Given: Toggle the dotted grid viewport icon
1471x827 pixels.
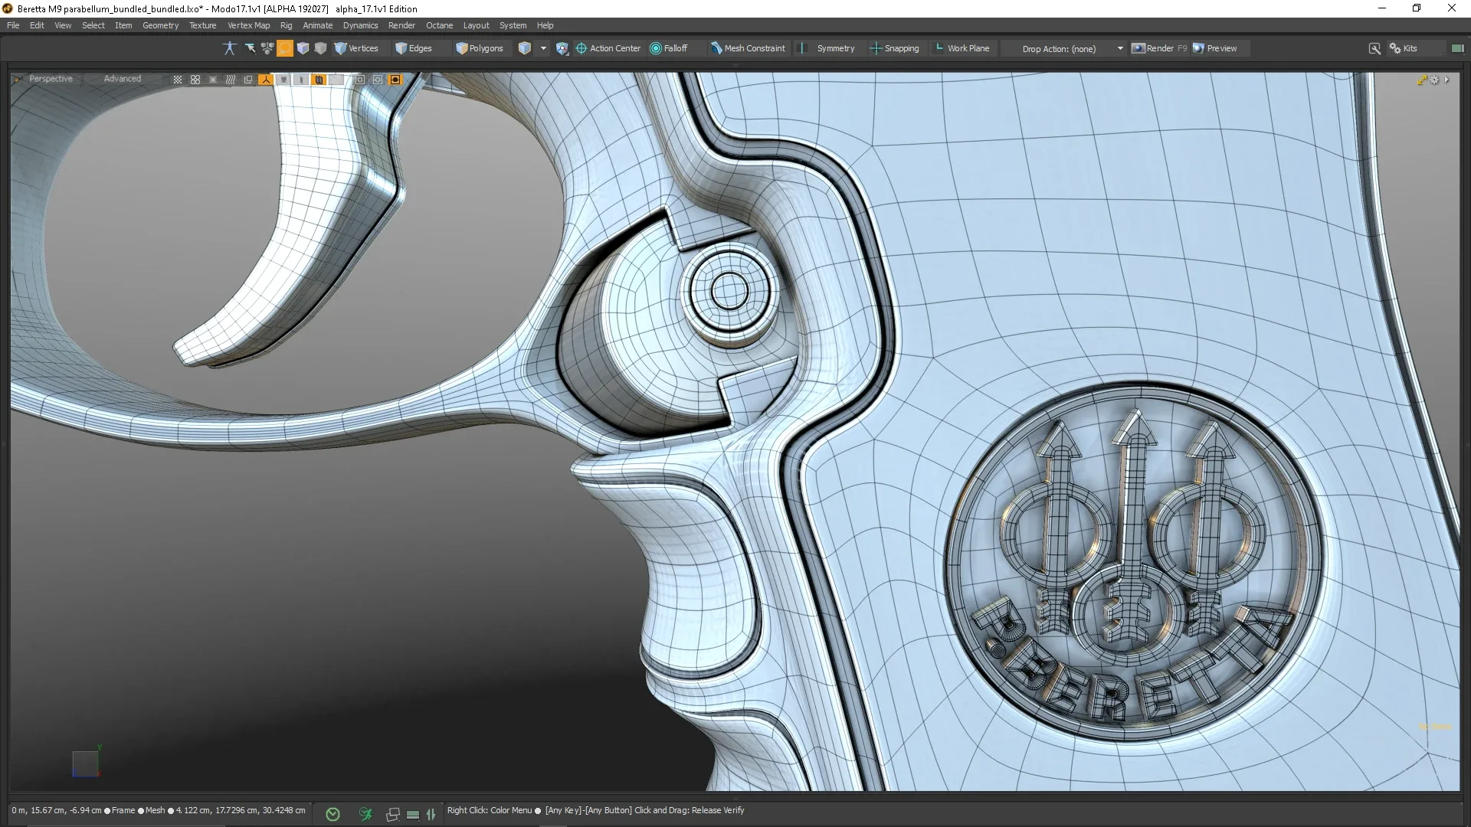Looking at the screenshot, I should click(x=178, y=80).
